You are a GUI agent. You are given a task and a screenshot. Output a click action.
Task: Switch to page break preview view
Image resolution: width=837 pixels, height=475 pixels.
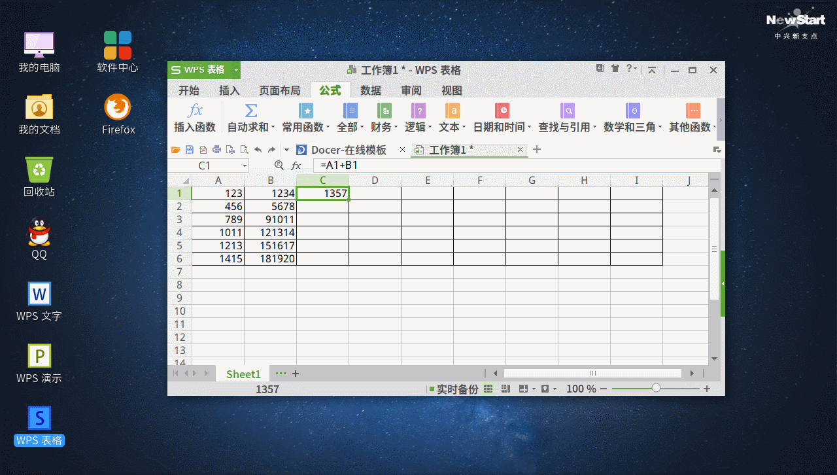pos(505,389)
